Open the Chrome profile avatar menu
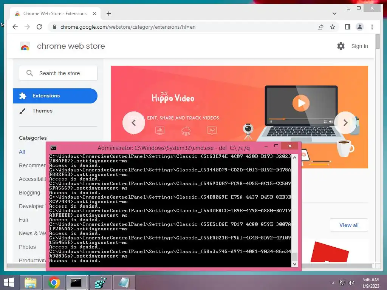This screenshot has width=387, height=290. [x=360, y=27]
